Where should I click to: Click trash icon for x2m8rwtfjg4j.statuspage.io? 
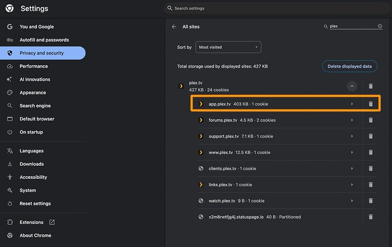pos(370,217)
